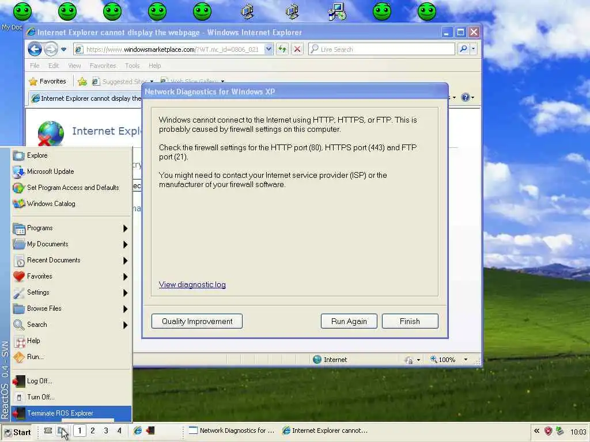
Task: Click the Favorites star button in IE
Action: point(48,81)
